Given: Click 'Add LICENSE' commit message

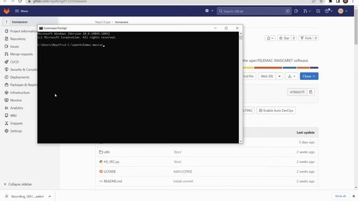Looking at the screenshot, I should click(183, 171).
